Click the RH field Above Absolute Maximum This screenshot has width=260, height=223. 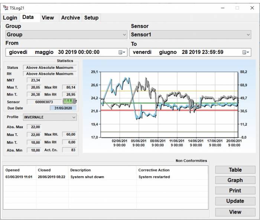point(50,74)
